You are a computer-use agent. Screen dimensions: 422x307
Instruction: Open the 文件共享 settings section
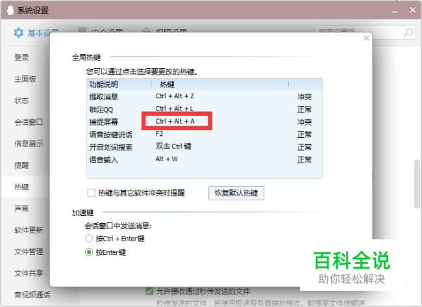pos(29,273)
